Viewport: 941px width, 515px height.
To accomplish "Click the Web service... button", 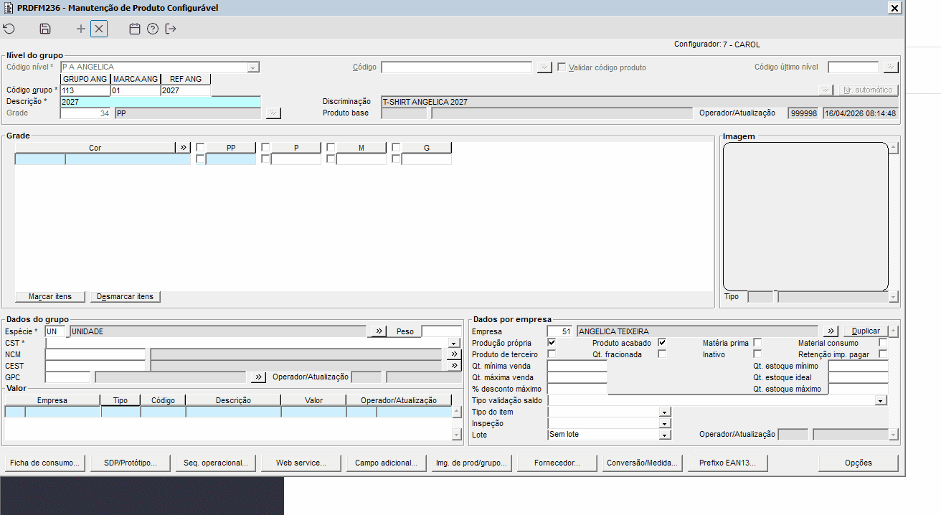I will pos(301,463).
